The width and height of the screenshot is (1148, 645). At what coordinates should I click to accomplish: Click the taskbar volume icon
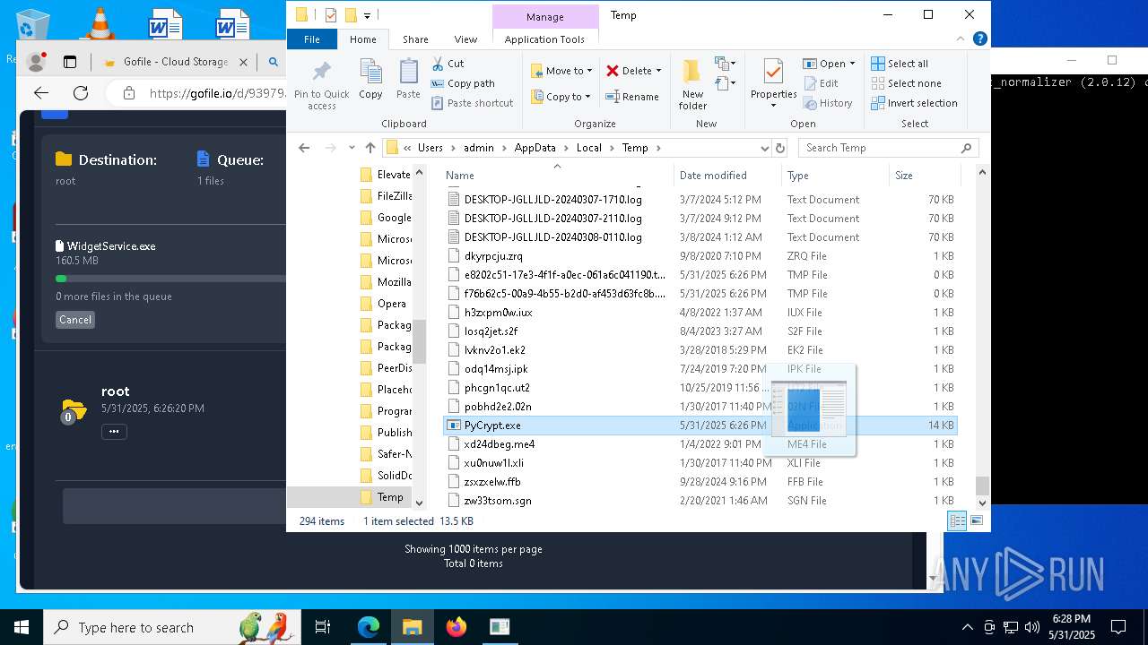tap(1032, 627)
